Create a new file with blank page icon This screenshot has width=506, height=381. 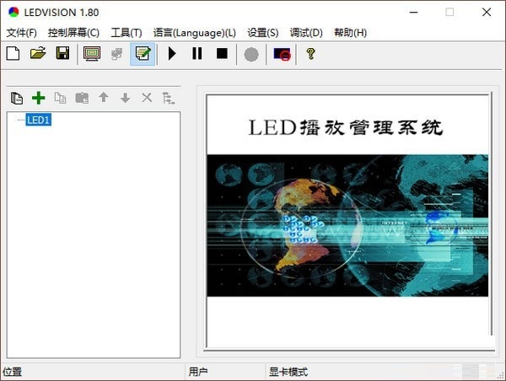coord(13,54)
